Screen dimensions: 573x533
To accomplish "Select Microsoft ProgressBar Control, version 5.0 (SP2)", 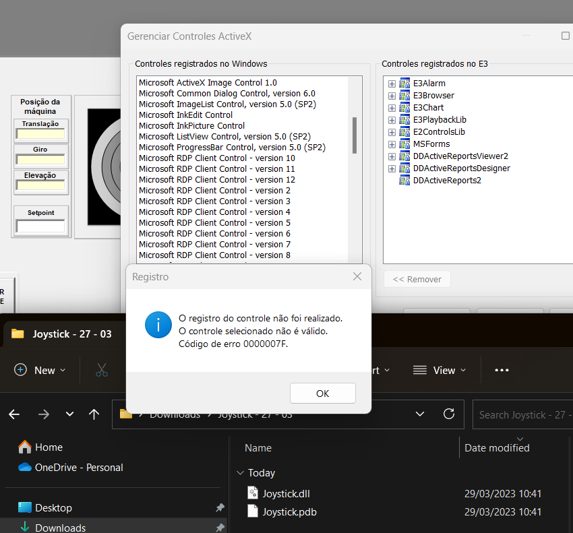I will [232, 147].
